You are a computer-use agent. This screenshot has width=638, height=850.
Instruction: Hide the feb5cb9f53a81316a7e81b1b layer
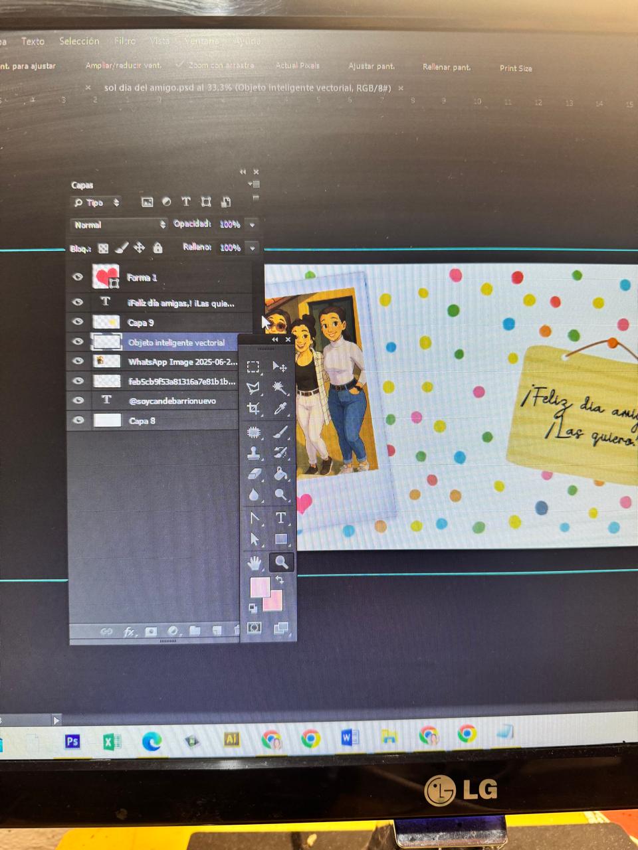point(78,381)
